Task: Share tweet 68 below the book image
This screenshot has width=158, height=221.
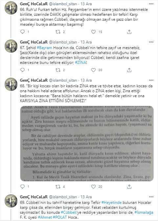Action: click(x=129, y=187)
